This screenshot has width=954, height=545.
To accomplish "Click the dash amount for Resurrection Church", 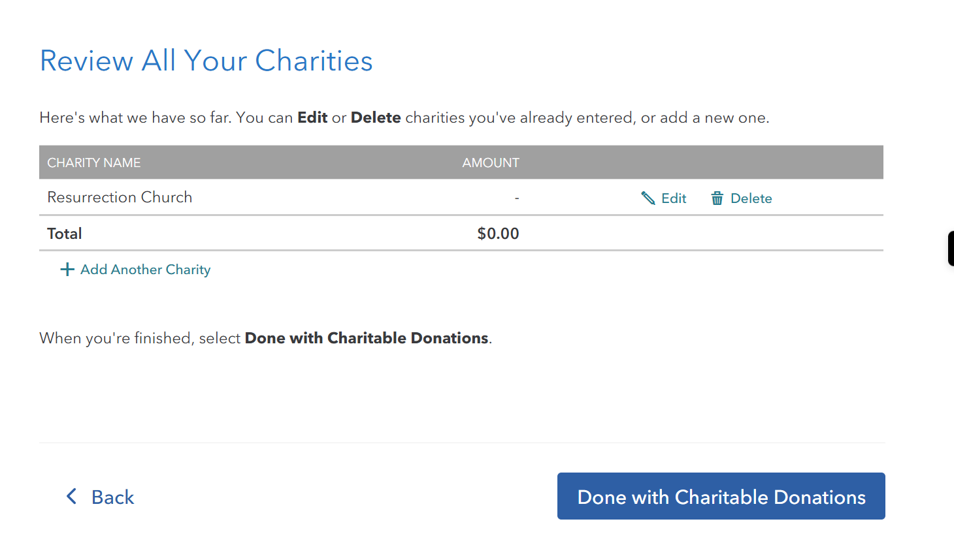I will 516,198.
